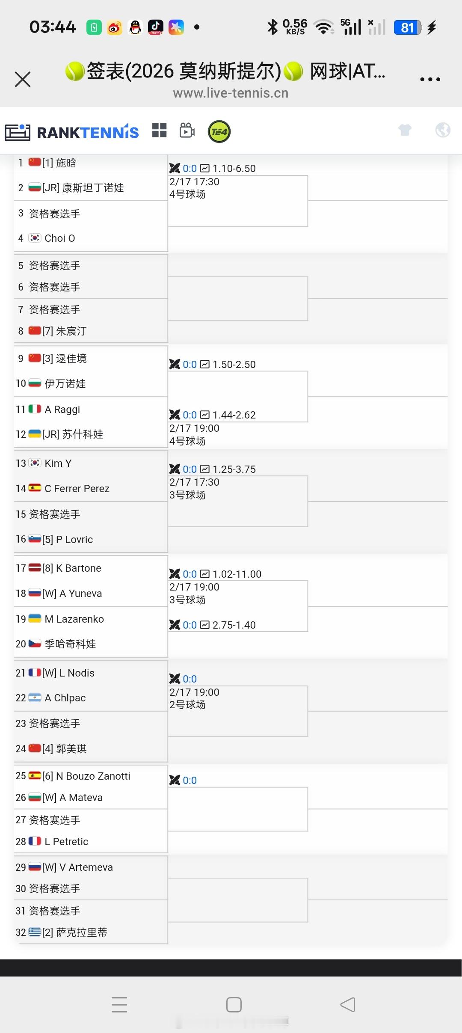Open the apps grid icon in the toolbar
The image size is (462, 1033).
point(159,131)
